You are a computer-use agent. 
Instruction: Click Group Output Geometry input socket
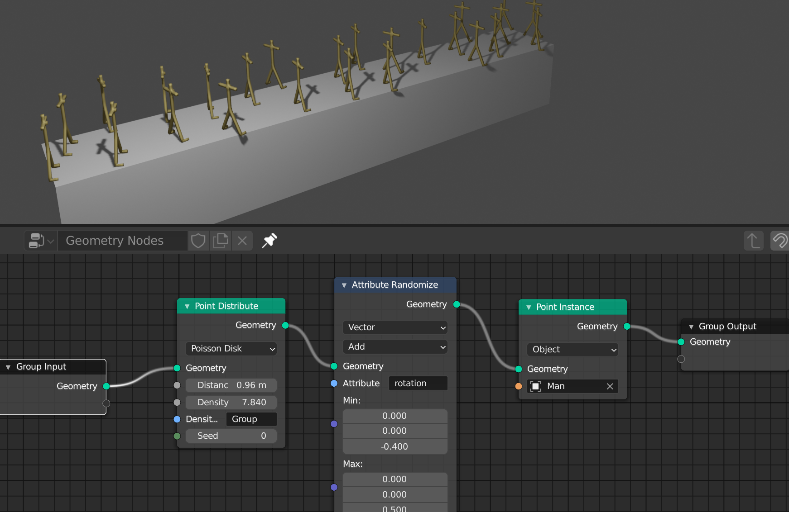pos(681,342)
